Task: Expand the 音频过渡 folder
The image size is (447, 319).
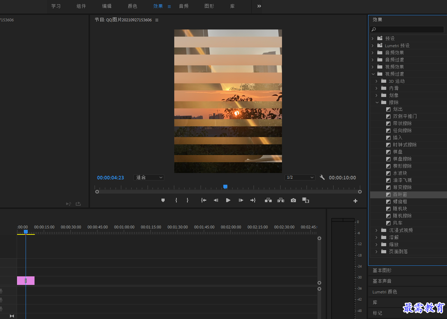Action: pos(373,60)
